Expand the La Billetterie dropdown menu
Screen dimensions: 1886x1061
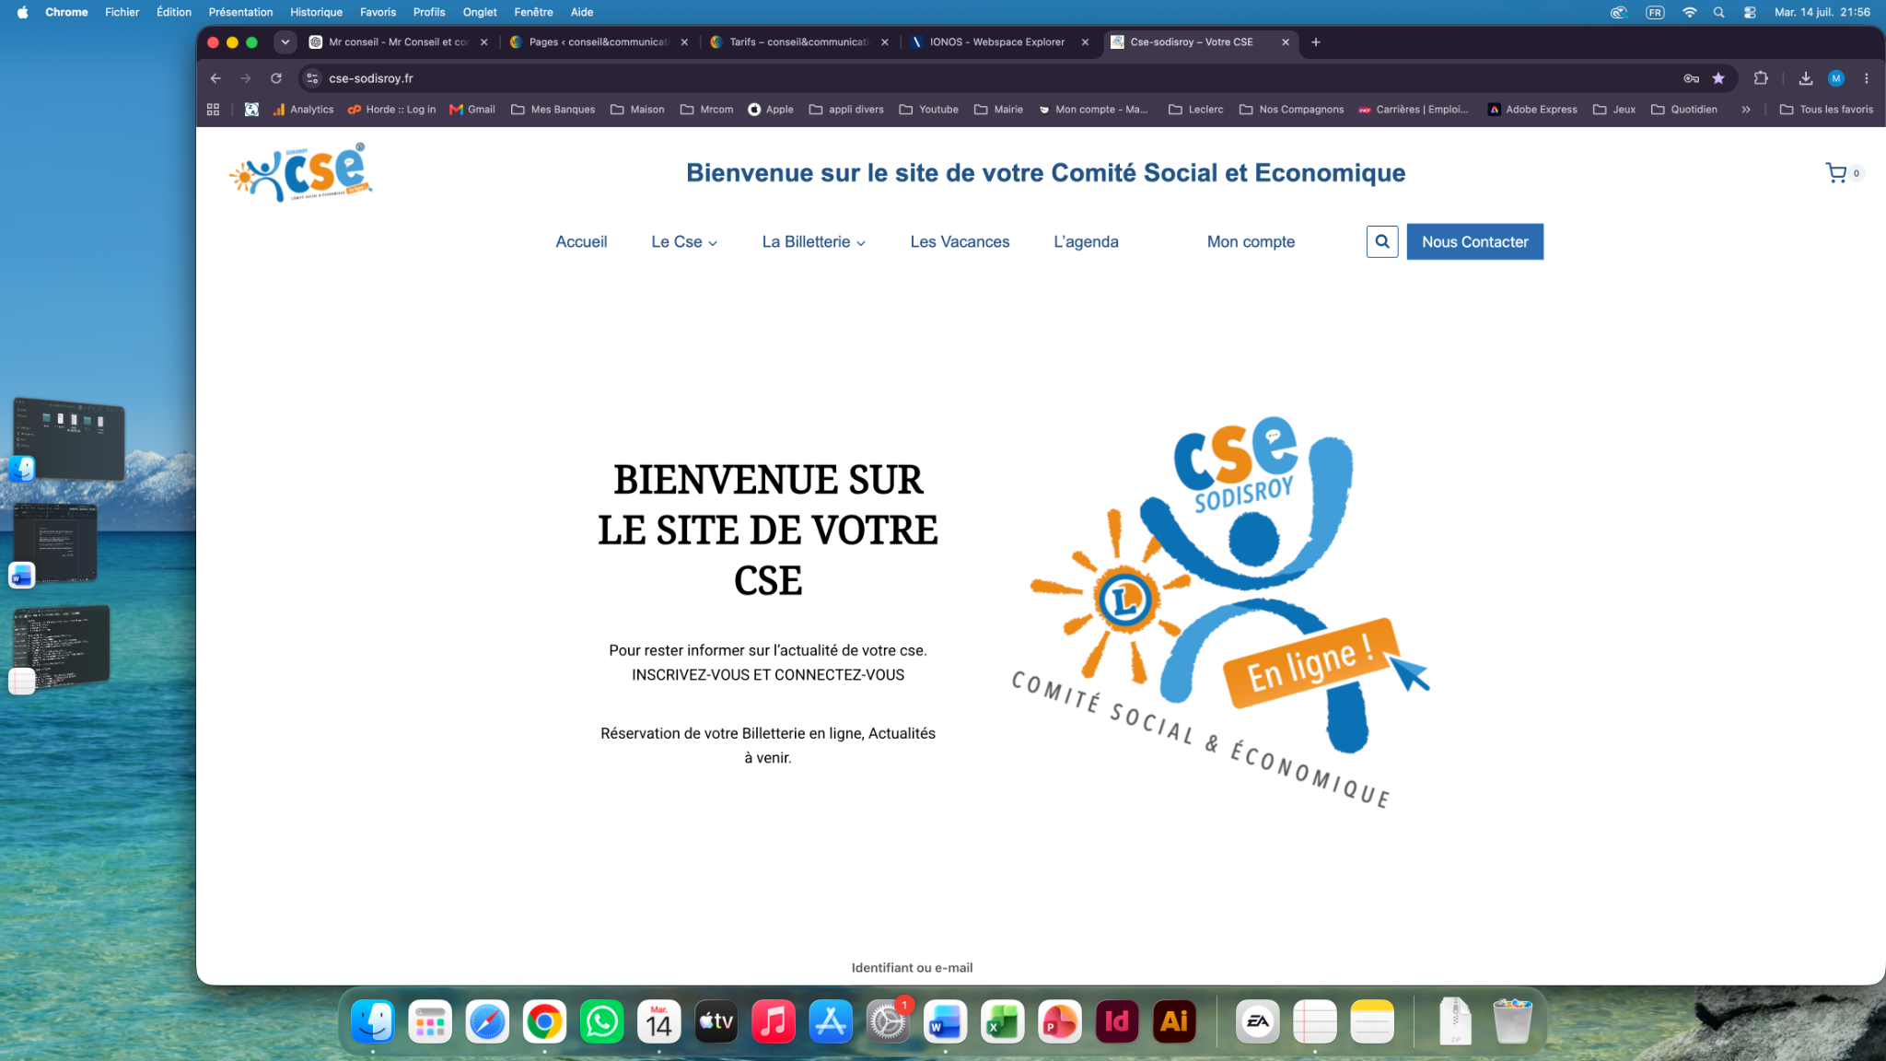(x=813, y=241)
